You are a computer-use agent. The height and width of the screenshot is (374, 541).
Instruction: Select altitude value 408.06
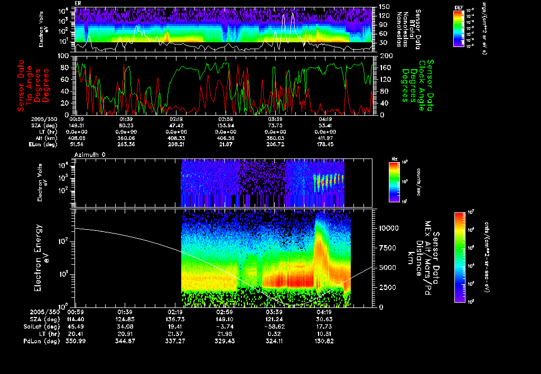click(76, 138)
